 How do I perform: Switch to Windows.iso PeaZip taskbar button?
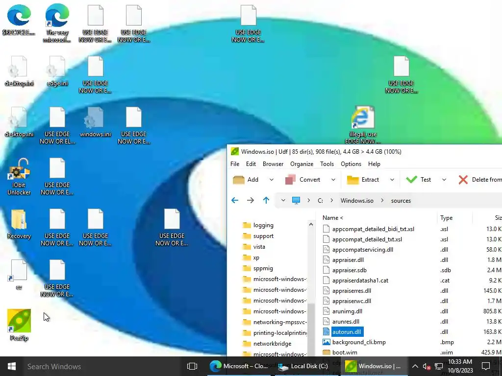[373, 366]
